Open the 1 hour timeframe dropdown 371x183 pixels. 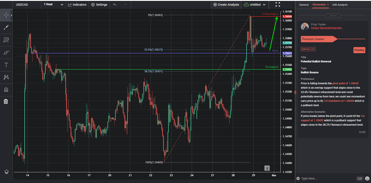click(54, 4)
